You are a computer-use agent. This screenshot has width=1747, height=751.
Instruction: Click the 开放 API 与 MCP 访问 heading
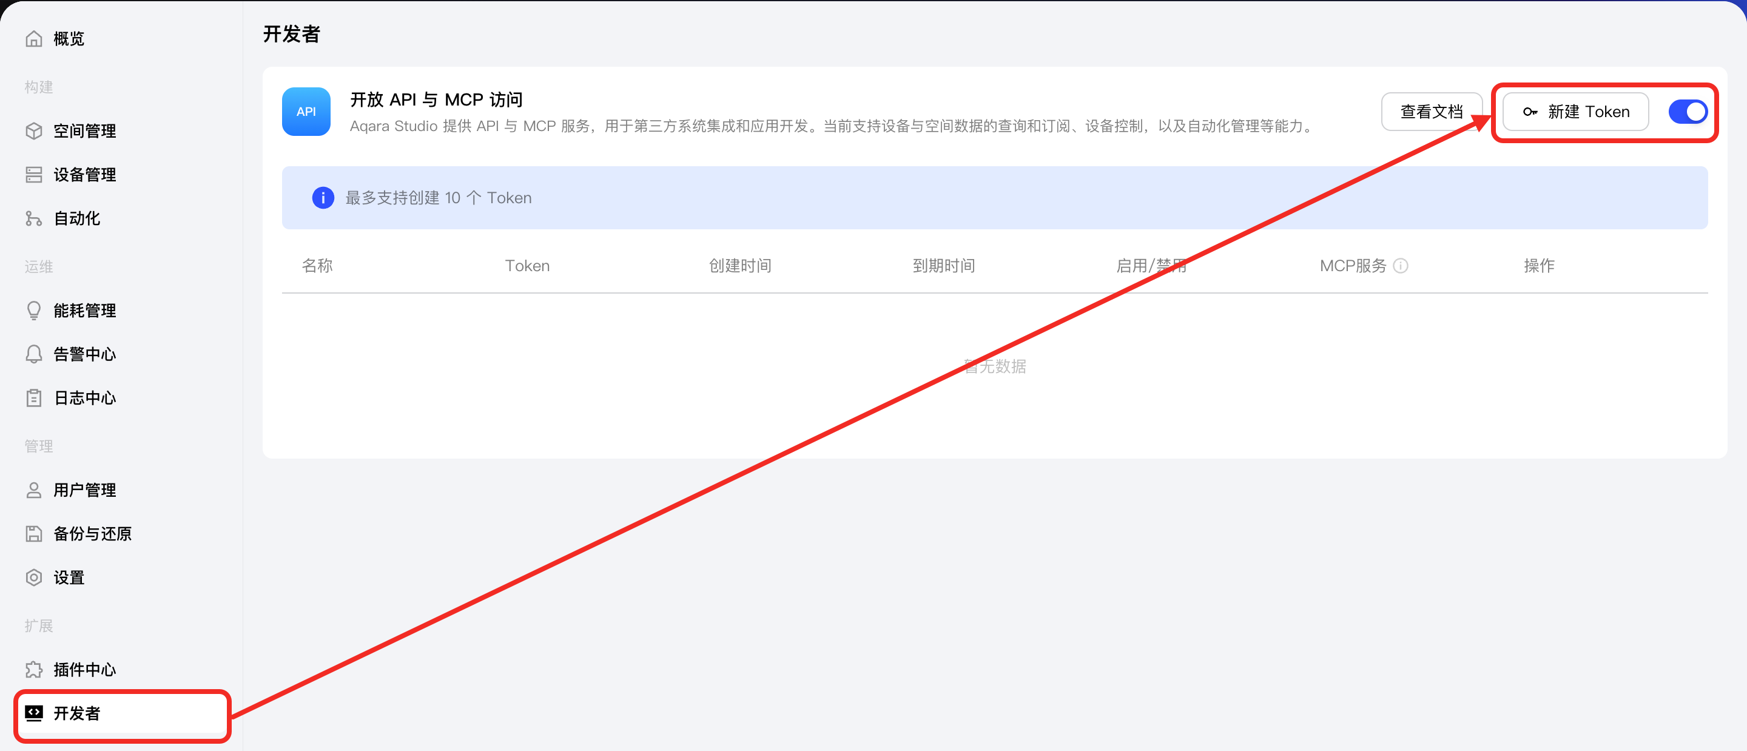click(x=437, y=99)
